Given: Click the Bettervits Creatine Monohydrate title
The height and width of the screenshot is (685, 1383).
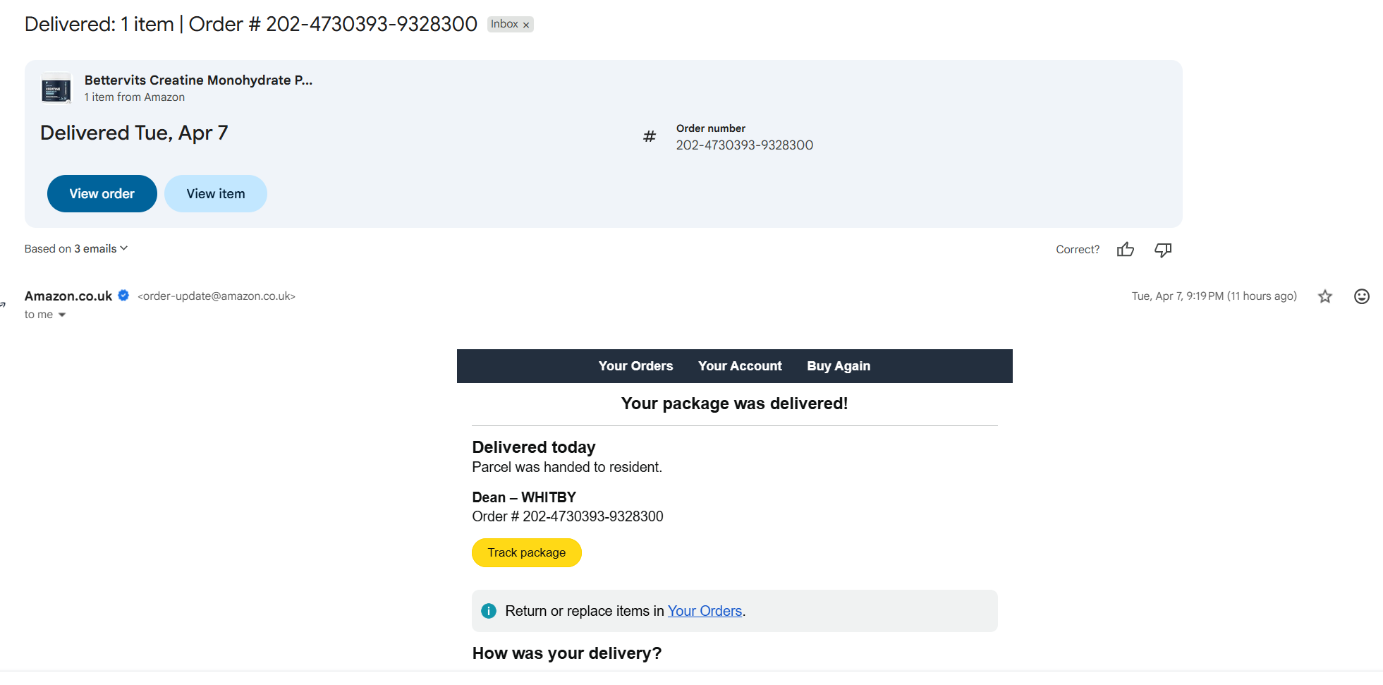Looking at the screenshot, I should (x=198, y=80).
